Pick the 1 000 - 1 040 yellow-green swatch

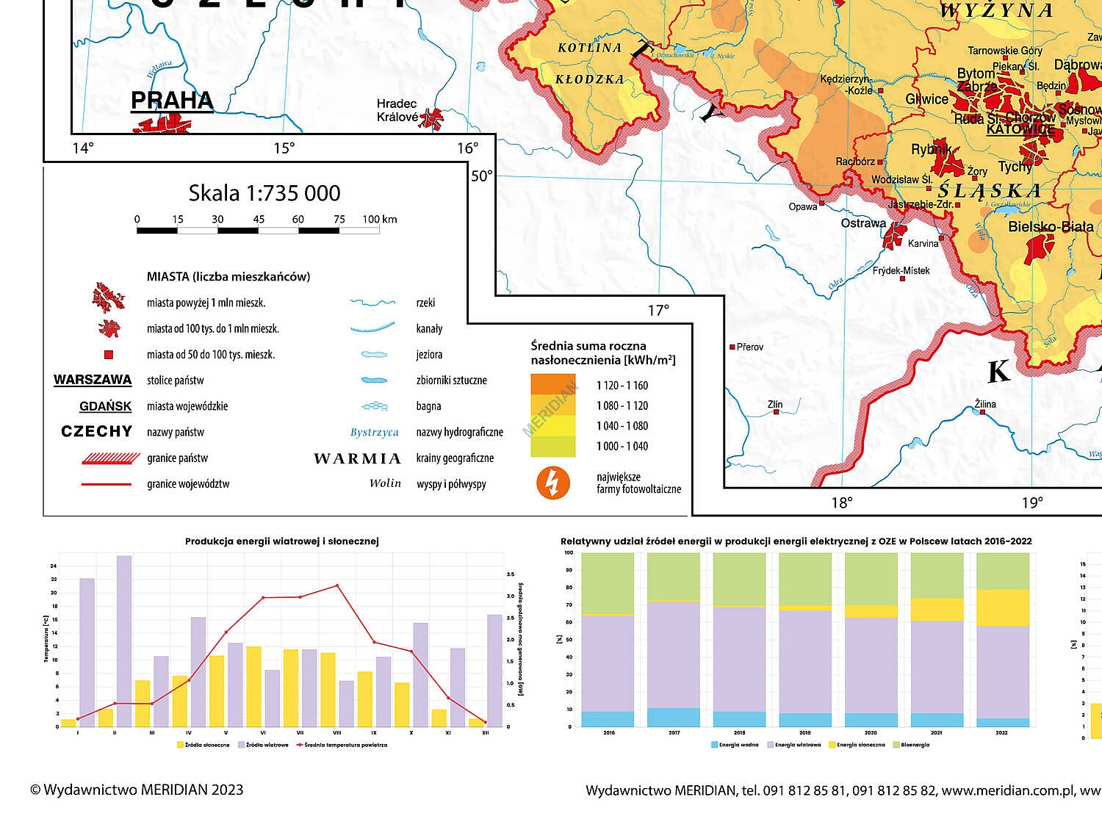[553, 446]
